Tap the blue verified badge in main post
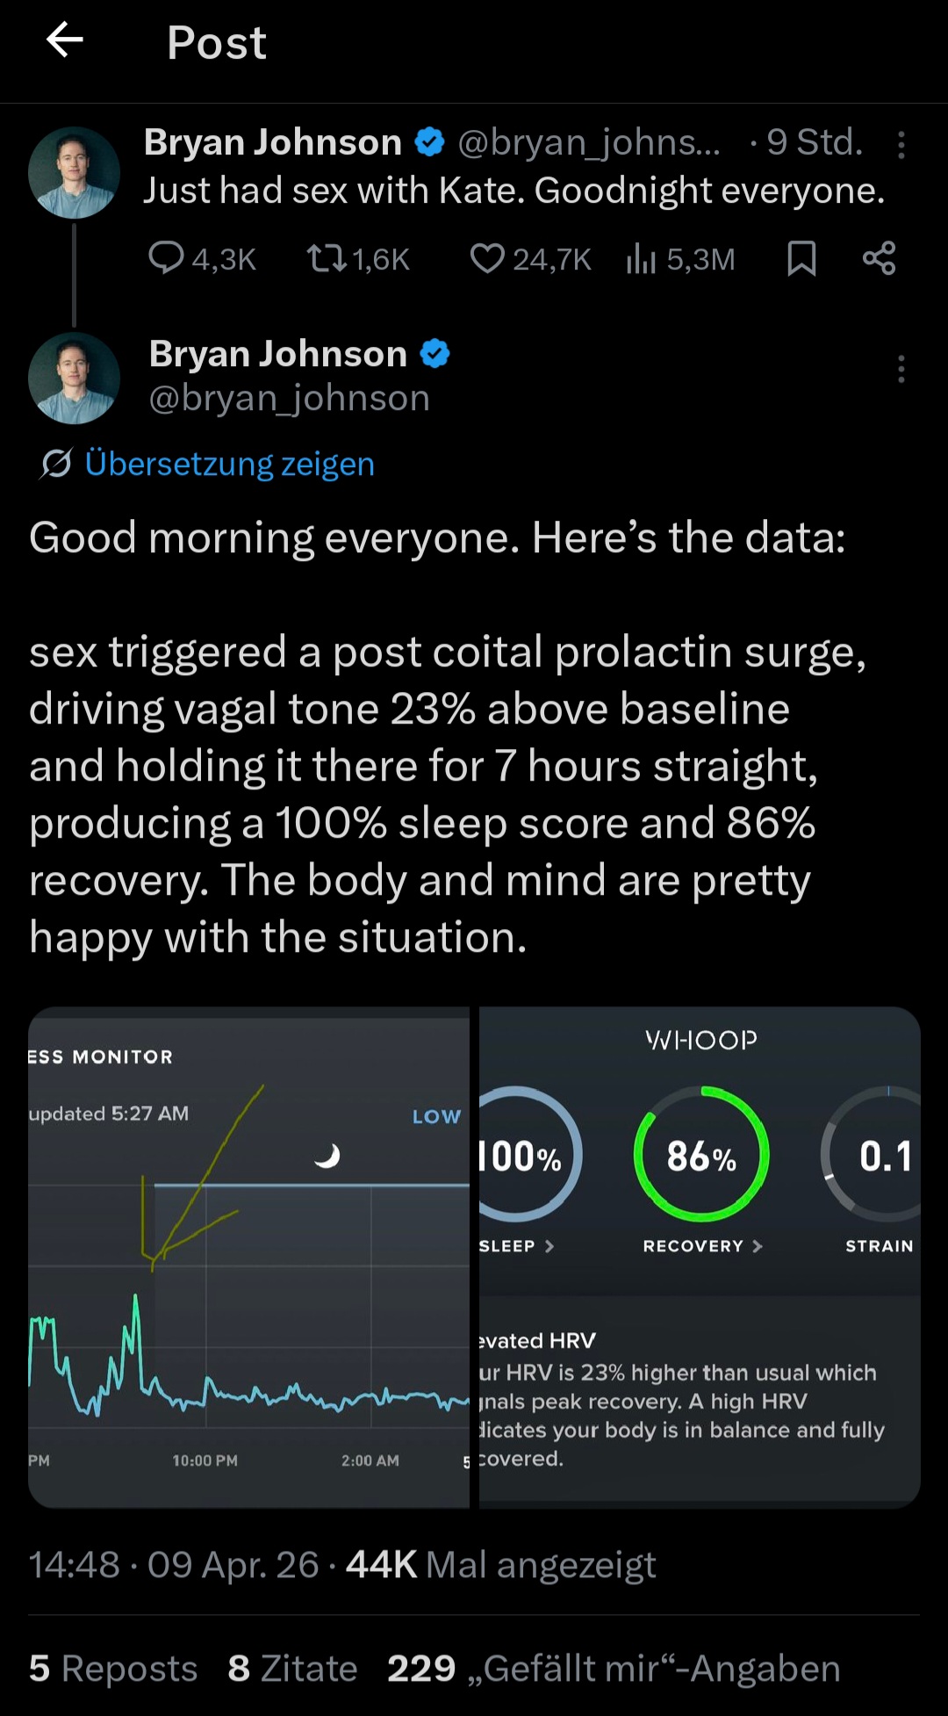Viewport: 948px width, 1716px height. [x=434, y=354]
